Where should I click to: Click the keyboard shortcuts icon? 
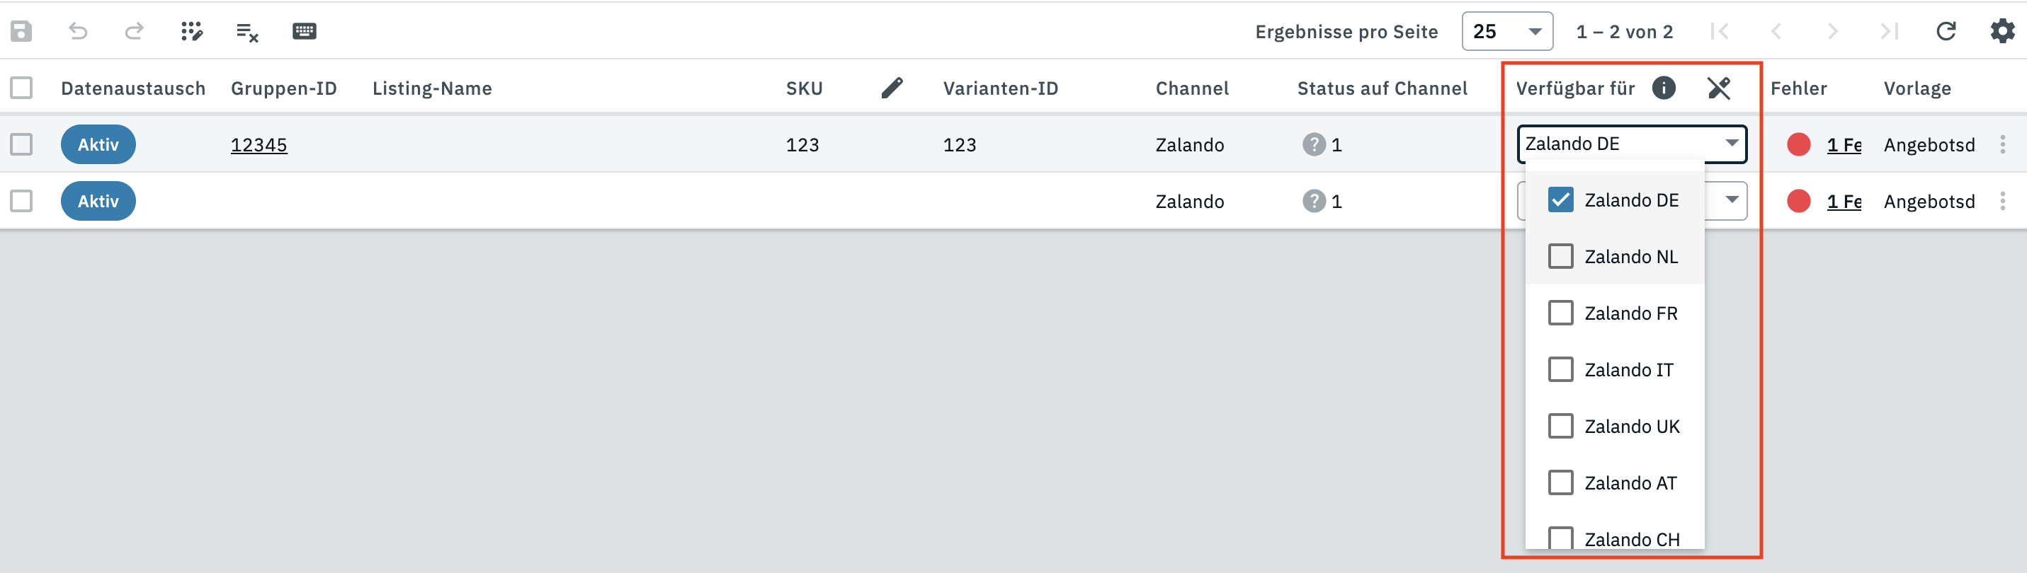click(x=304, y=31)
